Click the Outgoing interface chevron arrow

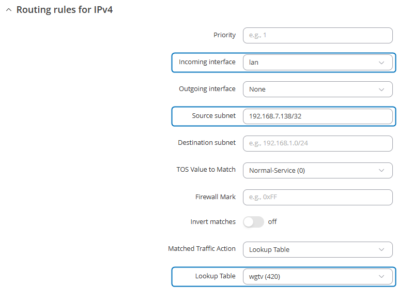coord(381,89)
